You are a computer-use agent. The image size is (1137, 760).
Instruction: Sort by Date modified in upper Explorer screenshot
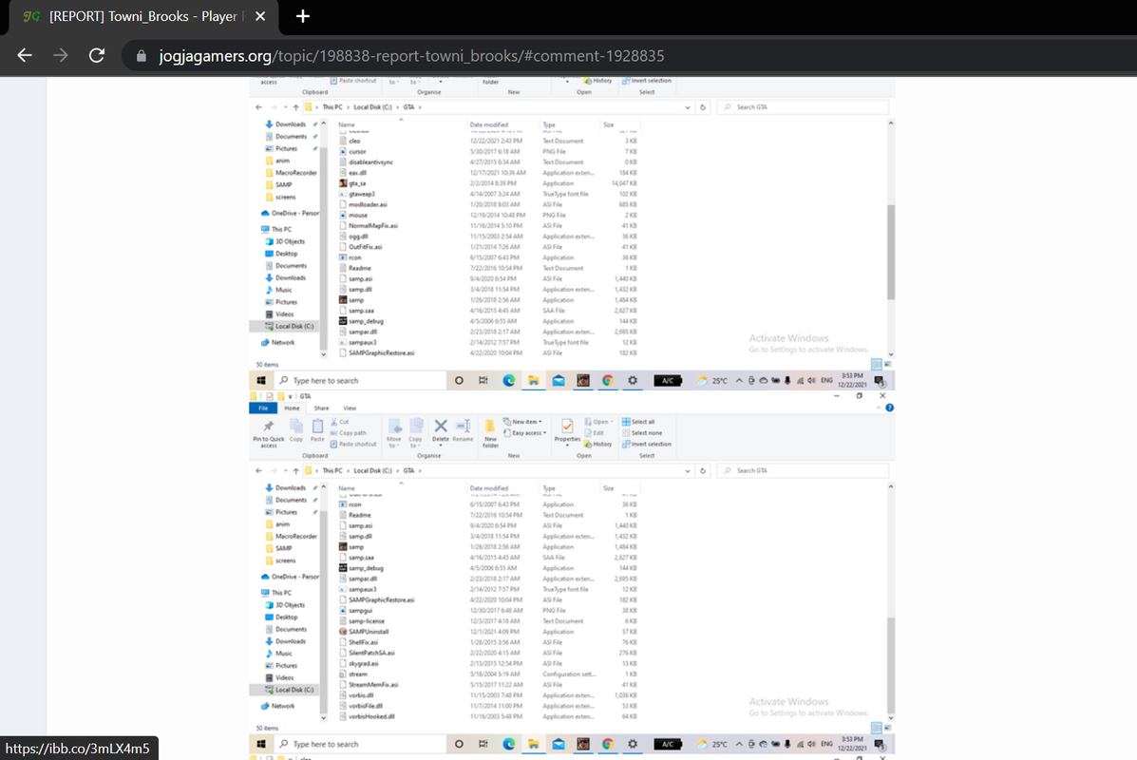[x=489, y=124]
